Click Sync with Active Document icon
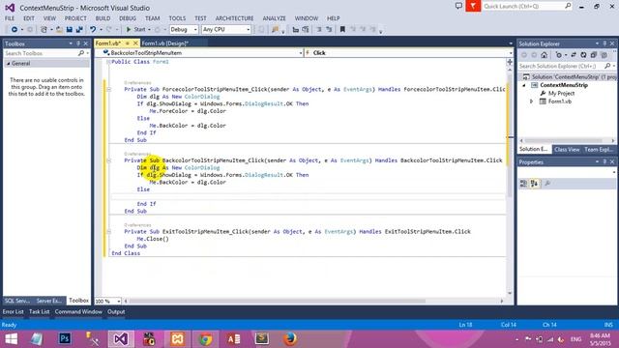This screenshot has height=348, width=619. tap(574, 55)
